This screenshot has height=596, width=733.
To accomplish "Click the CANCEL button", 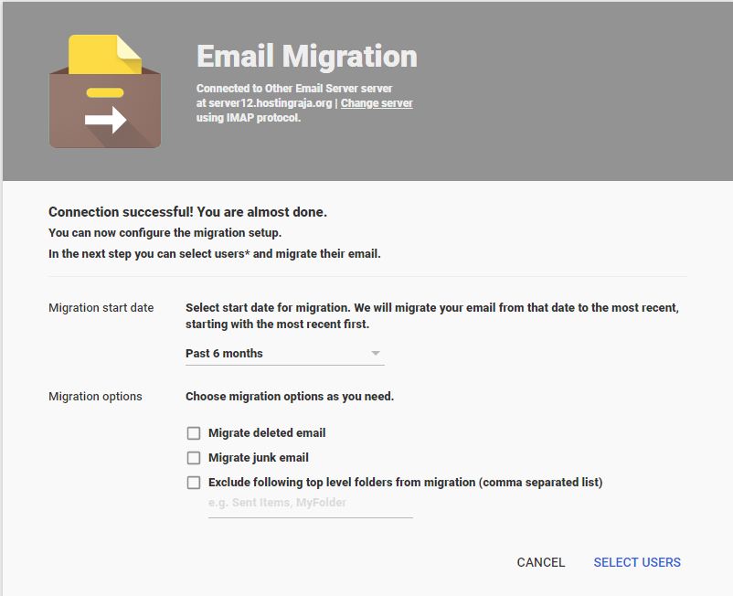I will coord(541,562).
